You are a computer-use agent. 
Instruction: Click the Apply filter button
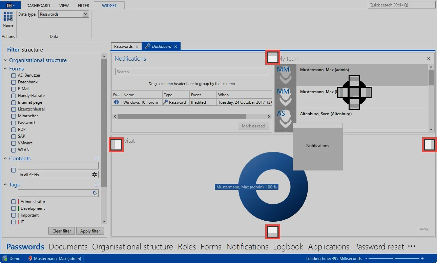(x=90, y=231)
